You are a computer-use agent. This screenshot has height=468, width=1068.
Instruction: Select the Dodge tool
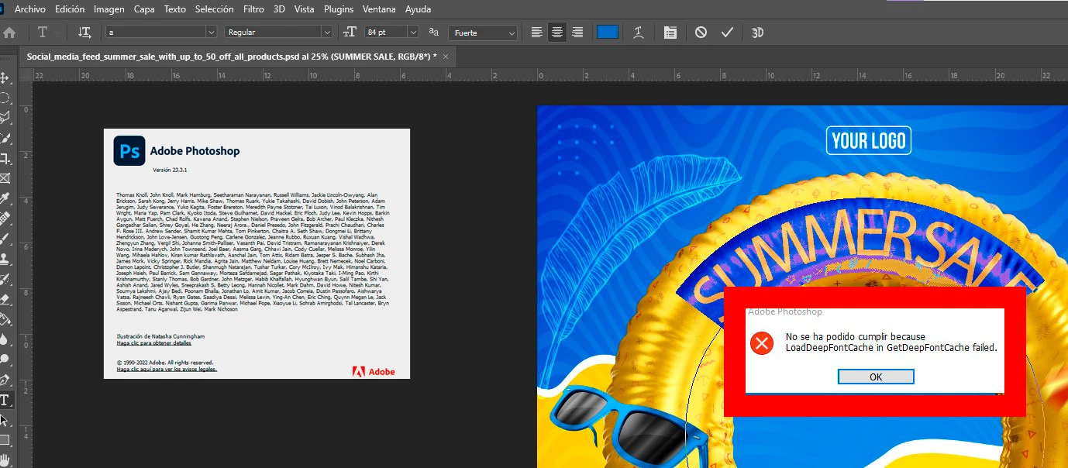click(5, 360)
